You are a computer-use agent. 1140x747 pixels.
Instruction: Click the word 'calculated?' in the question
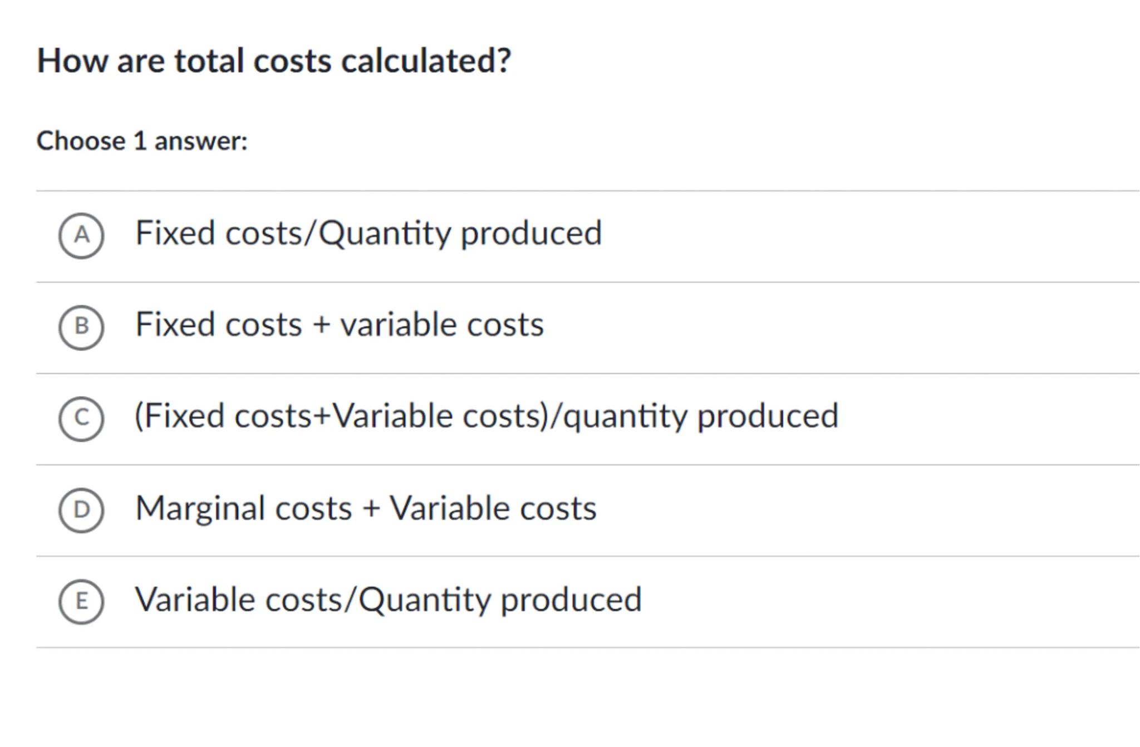426,61
